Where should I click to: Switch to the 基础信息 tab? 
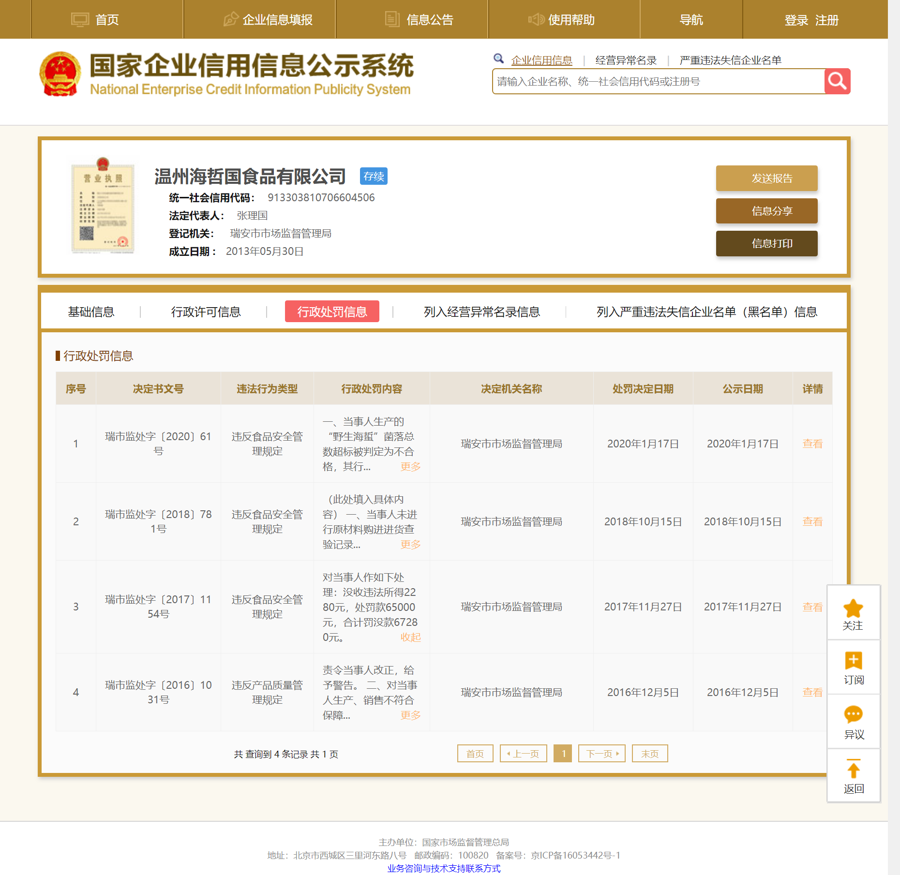(x=91, y=312)
